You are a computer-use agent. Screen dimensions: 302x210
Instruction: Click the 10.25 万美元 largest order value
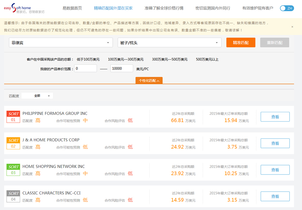237,173
